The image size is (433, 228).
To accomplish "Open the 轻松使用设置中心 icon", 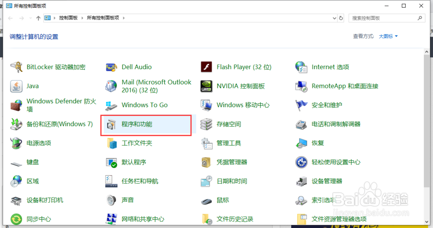I will pos(301,162).
